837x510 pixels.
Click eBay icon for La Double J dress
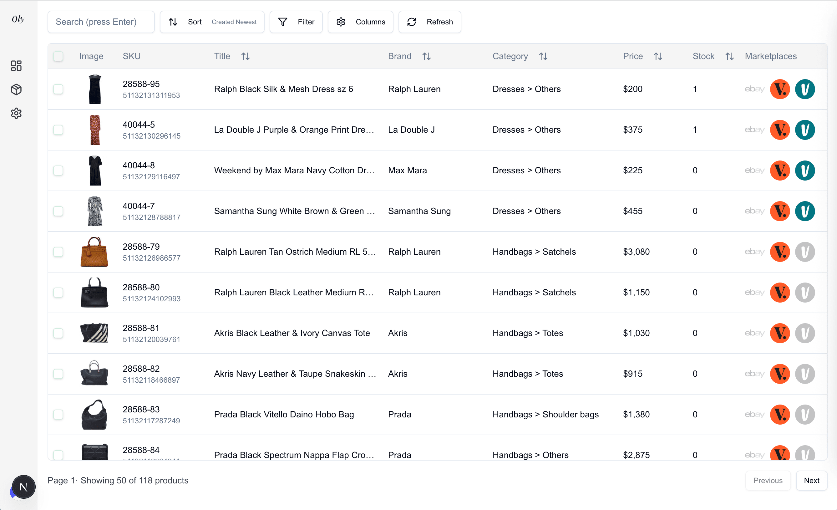[x=754, y=130]
